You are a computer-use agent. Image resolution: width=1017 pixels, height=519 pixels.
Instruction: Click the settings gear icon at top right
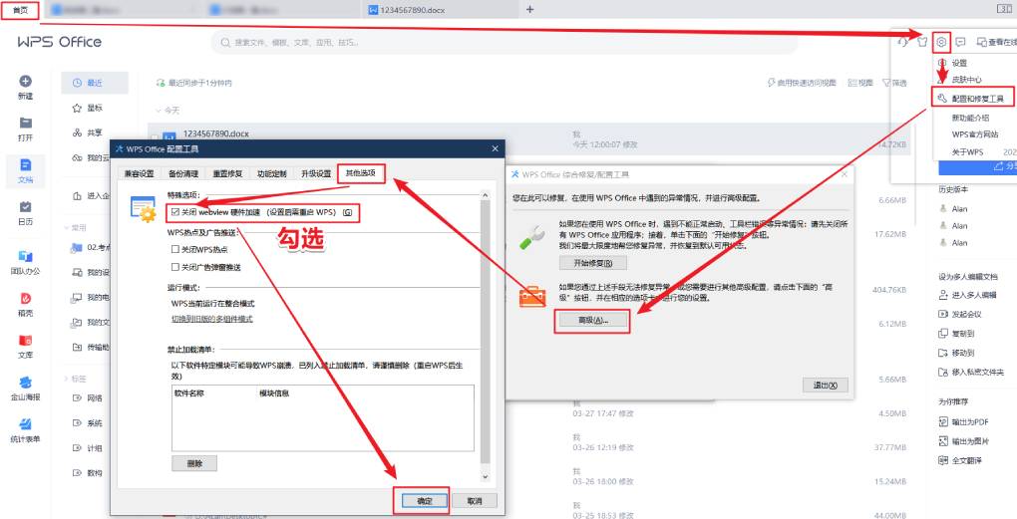[x=941, y=43]
